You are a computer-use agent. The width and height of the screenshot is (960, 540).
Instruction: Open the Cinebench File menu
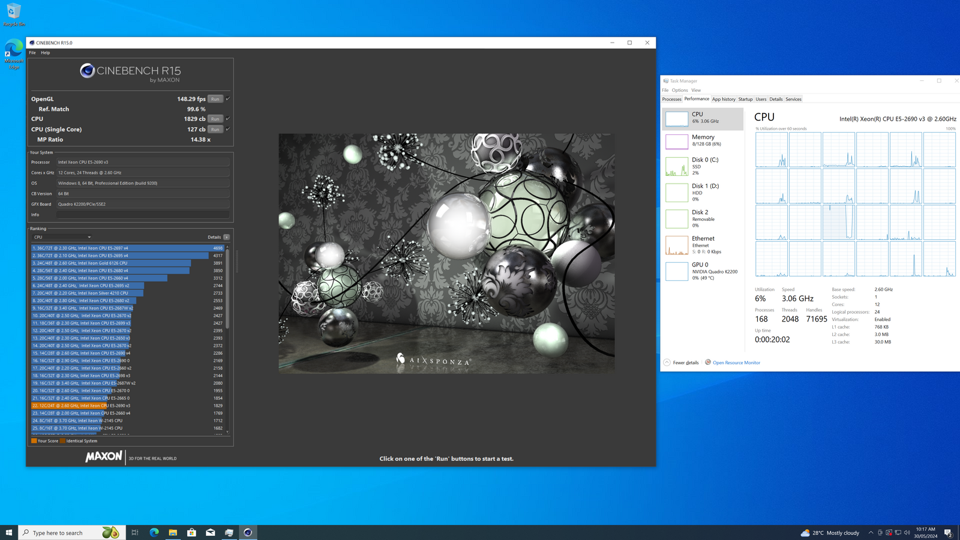(32, 53)
